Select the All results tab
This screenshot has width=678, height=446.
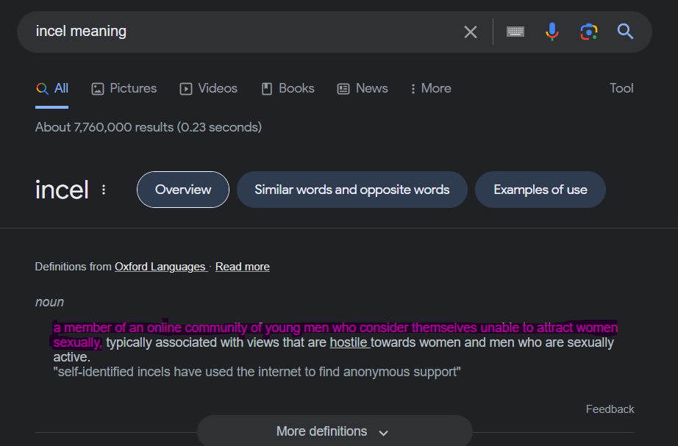tap(52, 89)
